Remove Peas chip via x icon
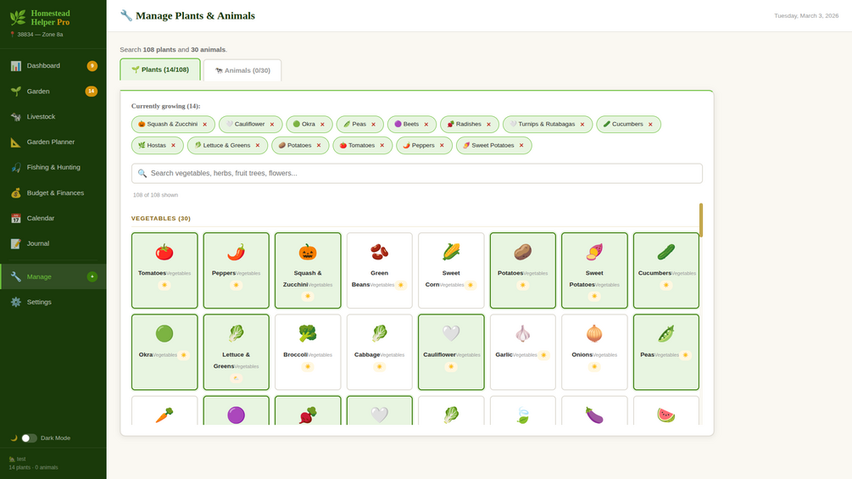 click(373, 125)
